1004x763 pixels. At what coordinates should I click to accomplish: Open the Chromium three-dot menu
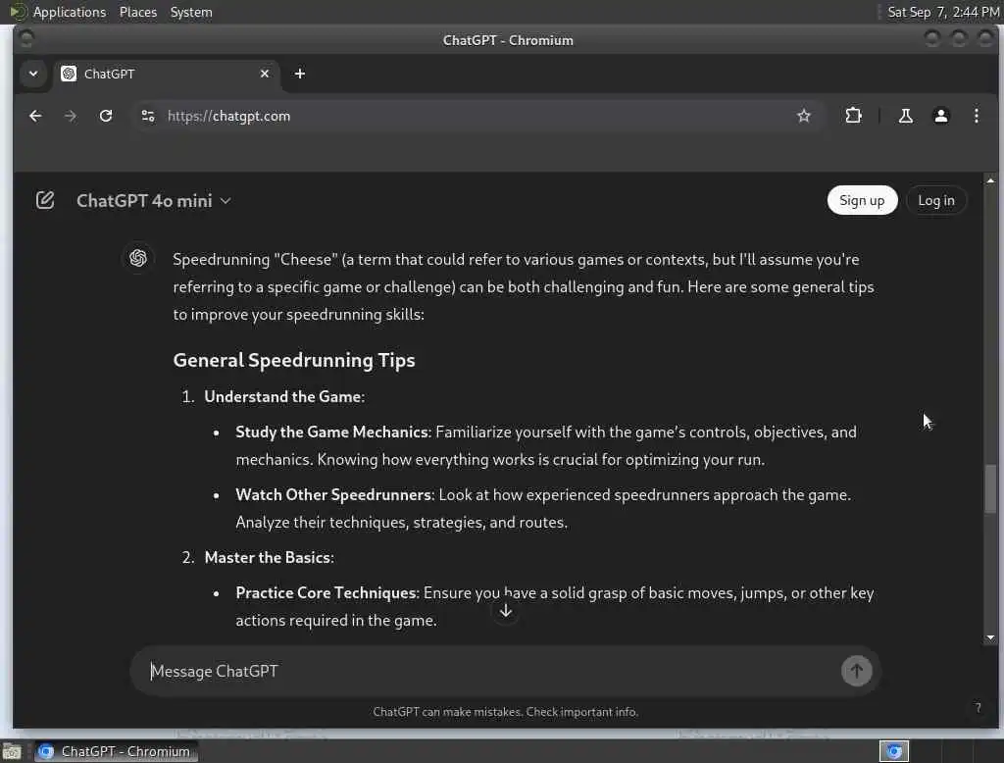pos(976,116)
